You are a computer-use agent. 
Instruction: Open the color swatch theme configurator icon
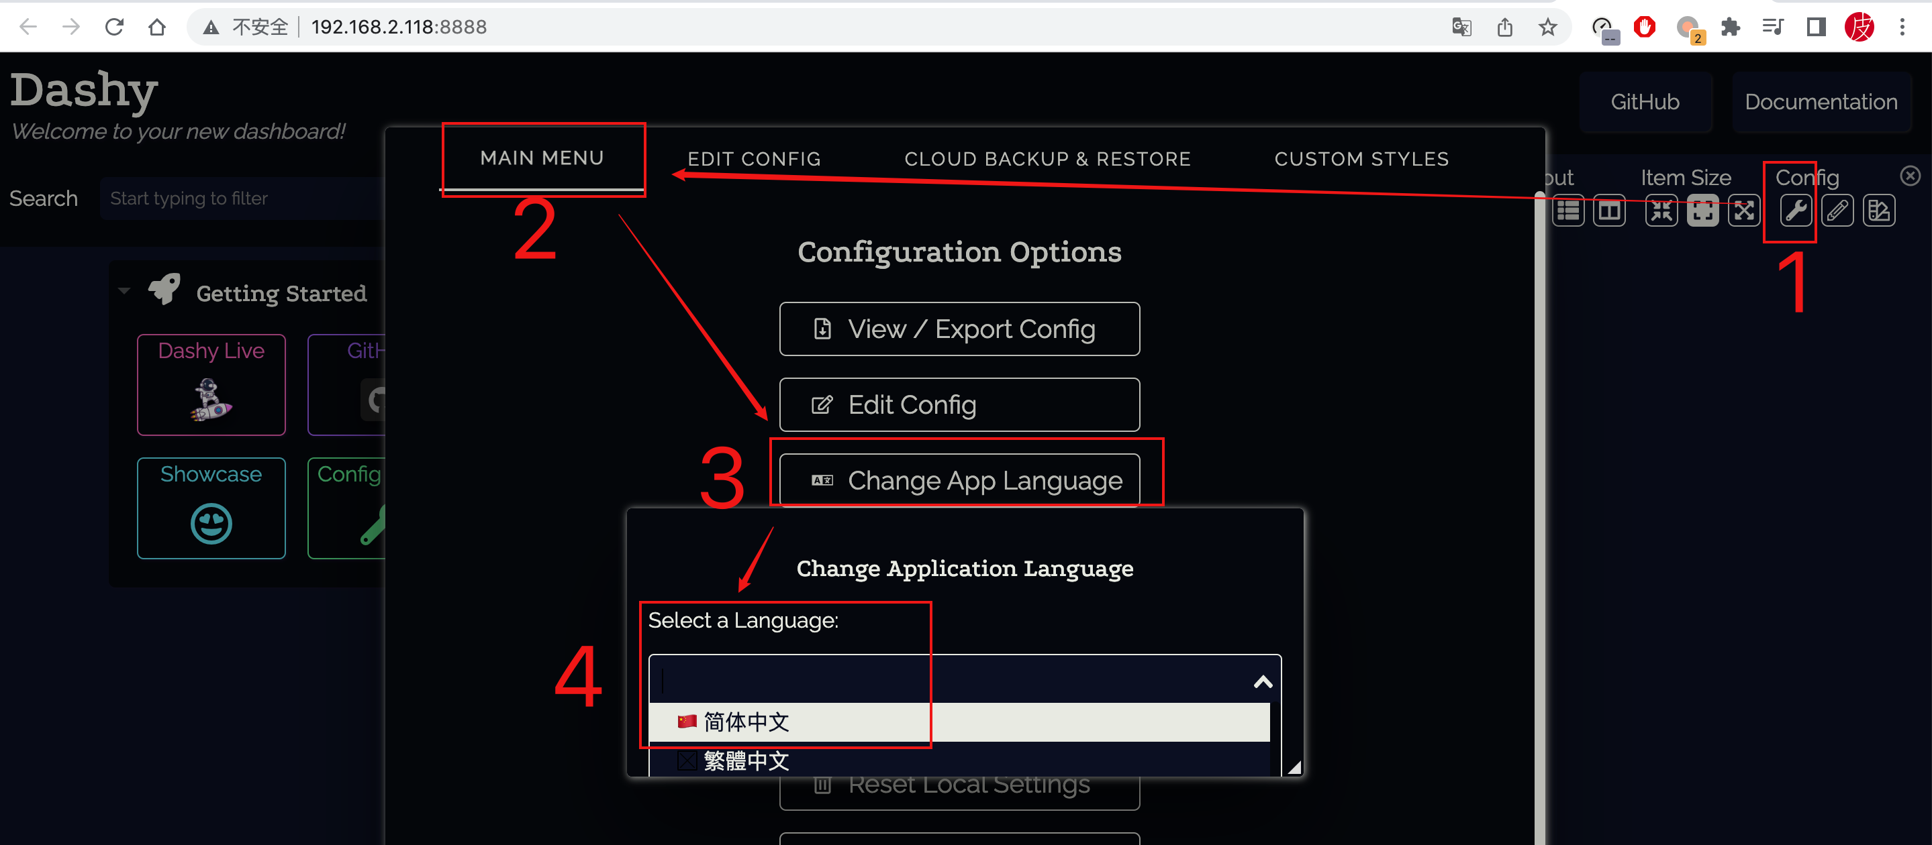pos(1879,211)
